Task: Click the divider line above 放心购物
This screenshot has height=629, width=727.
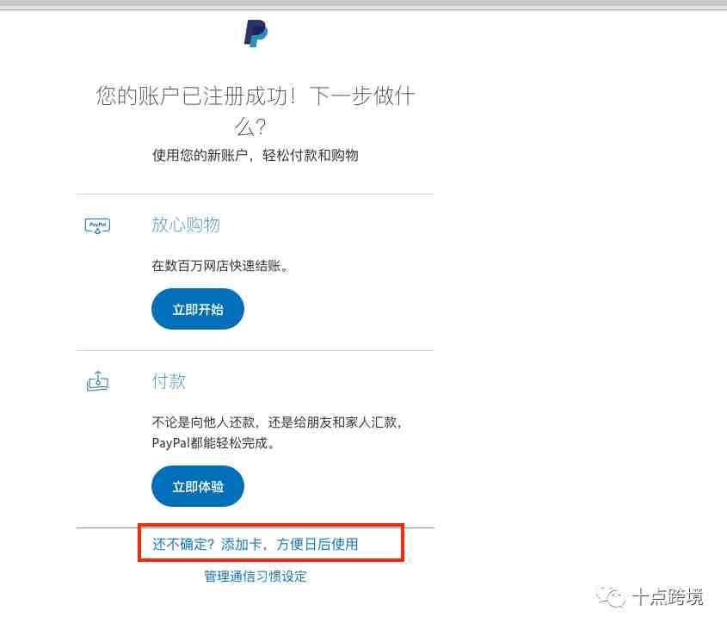Action: pyautogui.click(x=255, y=194)
